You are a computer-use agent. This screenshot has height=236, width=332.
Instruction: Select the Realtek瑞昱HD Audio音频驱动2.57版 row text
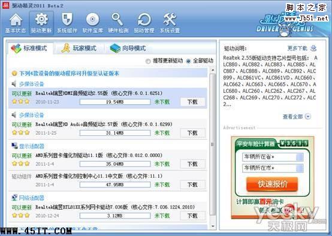tap(77, 124)
